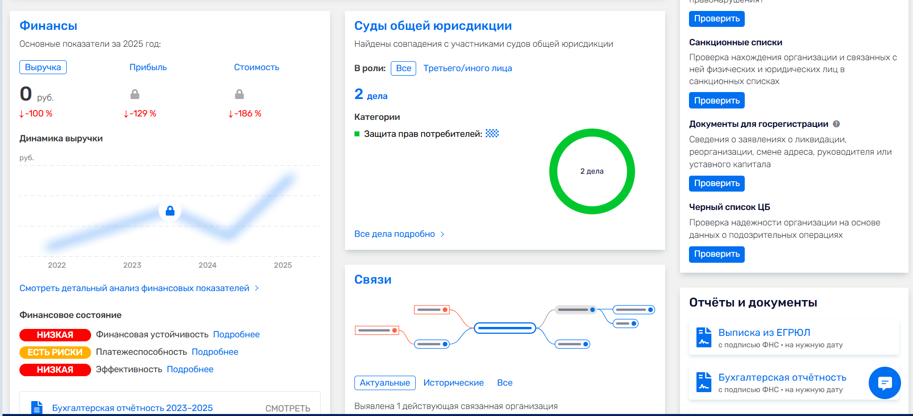Click the central node in Связи graph

[505, 328]
